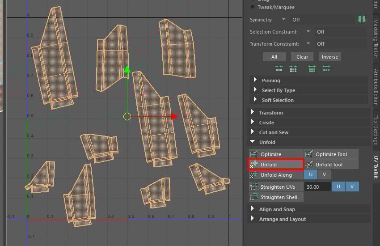Toggle the U button next to Unfold Along
Viewport: 380px width, 246px height.
tap(310, 175)
